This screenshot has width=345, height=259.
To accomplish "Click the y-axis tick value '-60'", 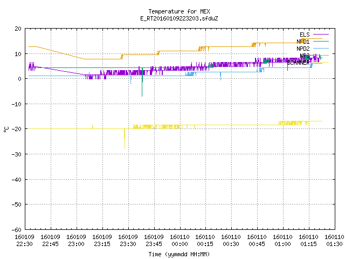I will click(16, 230).
